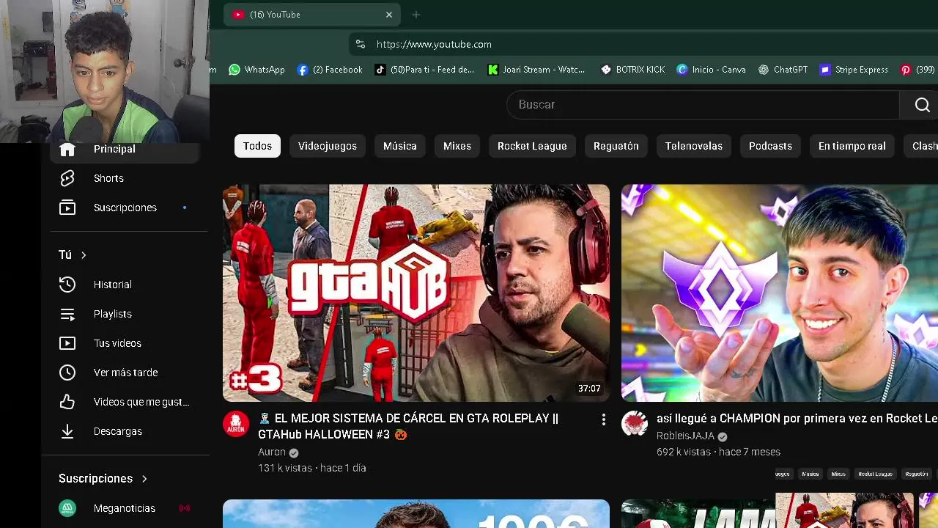Click the Principal sidebar label

[x=114, y=149]
